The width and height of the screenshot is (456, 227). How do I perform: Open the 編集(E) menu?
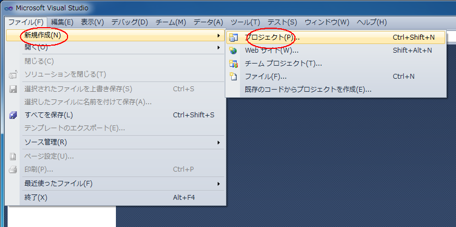(62, 22)
